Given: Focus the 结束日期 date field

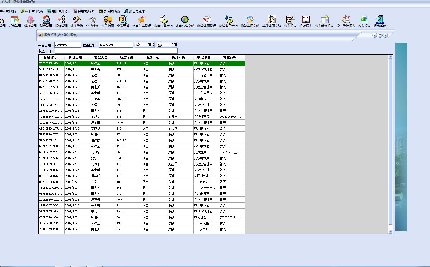Looking at the screenshot, I should 116,45.
